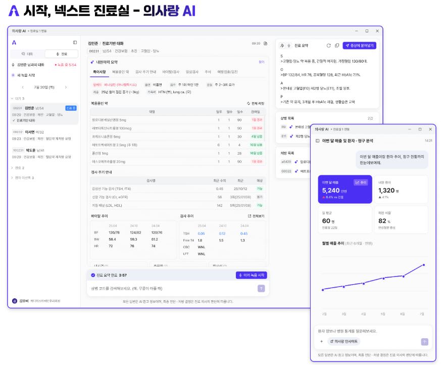The width and height of the screenshot is (442, 365).
Task: Click the 진료 요약 완료 check icon
Action: pyautogui.click(x=93, y=276)
